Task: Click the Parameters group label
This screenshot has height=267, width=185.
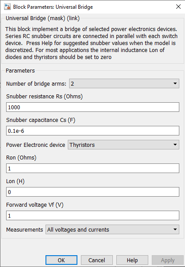Action: (20, 70)
